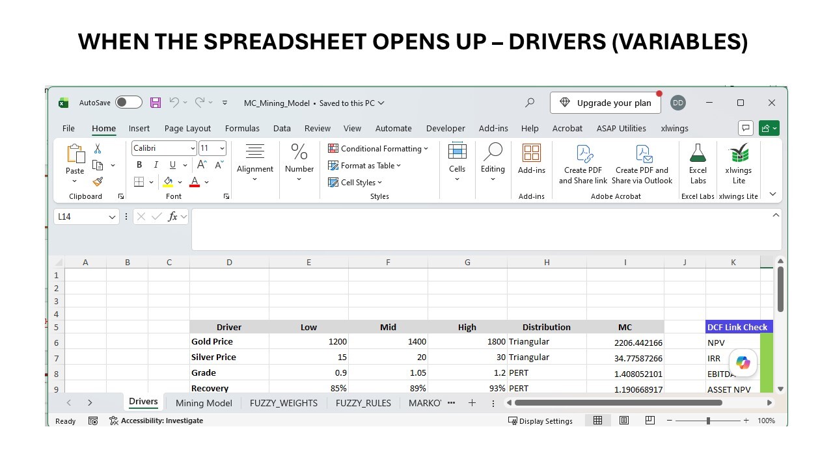Open the FUZZY_WEIGHTS sheet tab

pyautogui.click(x=284, y=403)
